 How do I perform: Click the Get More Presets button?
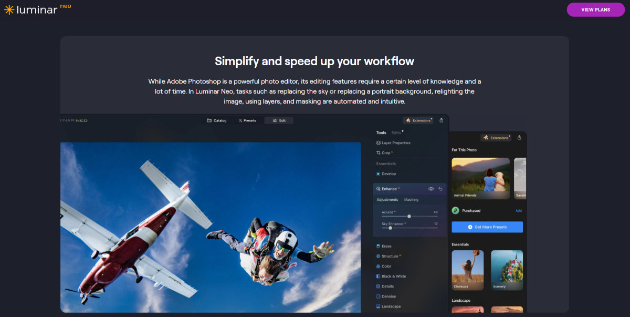487,227
